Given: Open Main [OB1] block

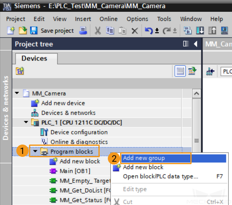Looking at the screenshot, I should (75, 171).
